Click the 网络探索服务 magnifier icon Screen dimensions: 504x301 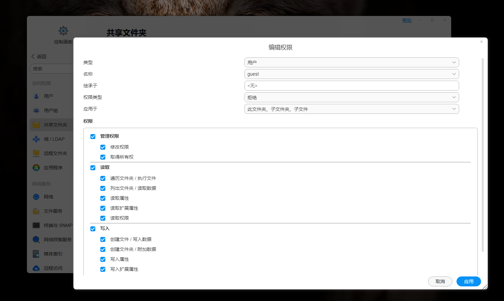[36, 240]
